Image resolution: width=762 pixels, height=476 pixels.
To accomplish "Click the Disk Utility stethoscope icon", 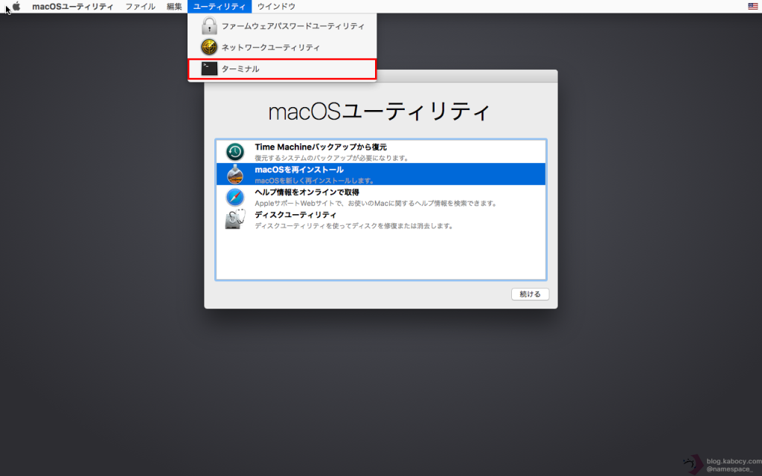I will [x=235, y=220].
